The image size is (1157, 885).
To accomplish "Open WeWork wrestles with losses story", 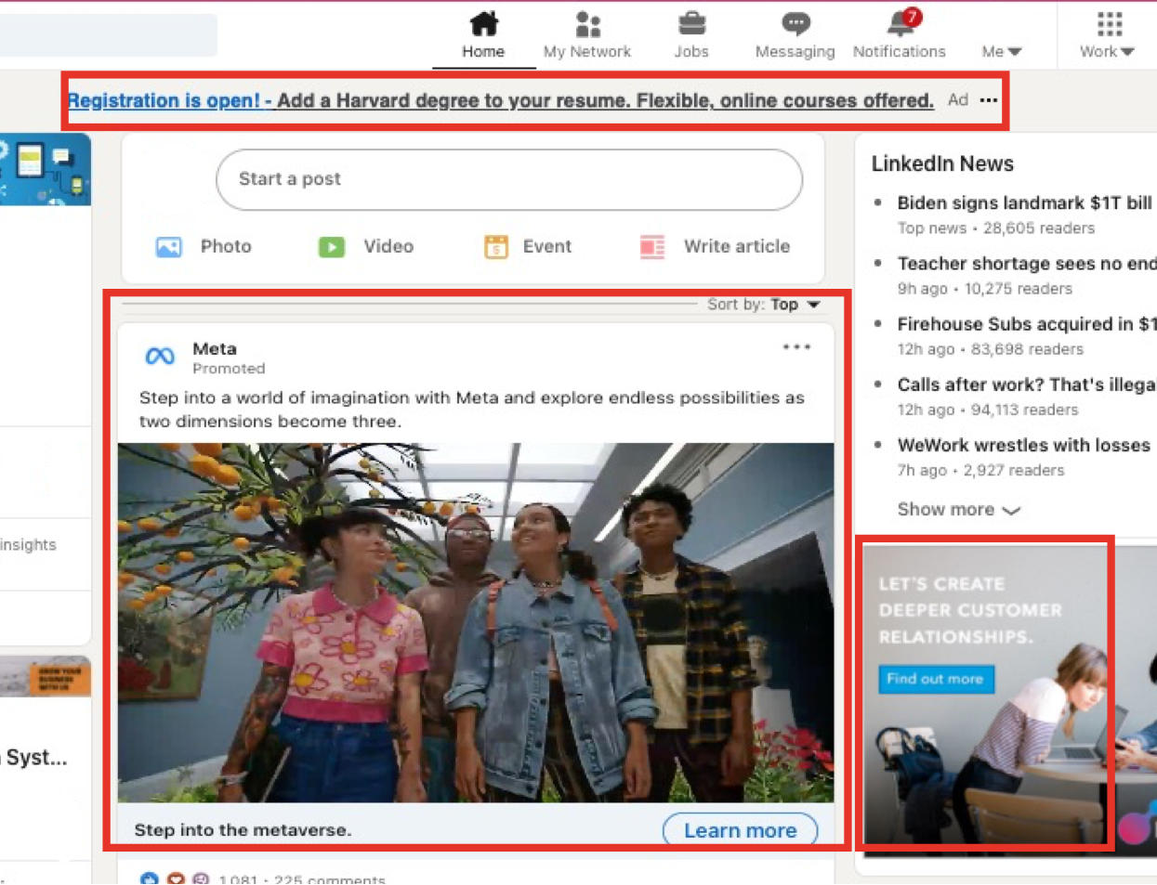I will tap(1023, 445).
